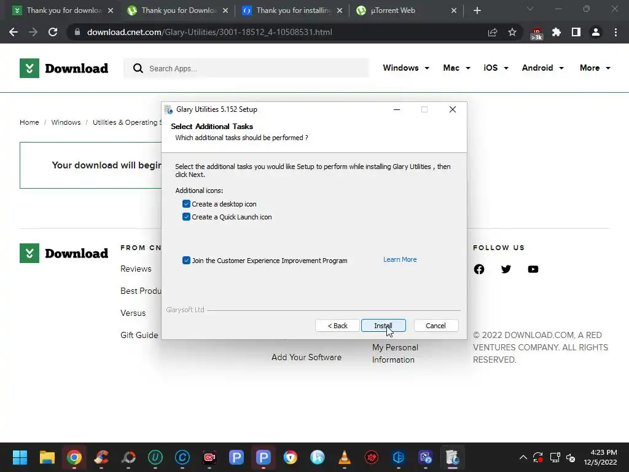
Task: Show hidden system tray icons
Action: (523, 457)
